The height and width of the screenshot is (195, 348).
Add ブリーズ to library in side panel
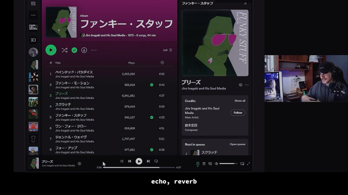[x=241, y=85]
